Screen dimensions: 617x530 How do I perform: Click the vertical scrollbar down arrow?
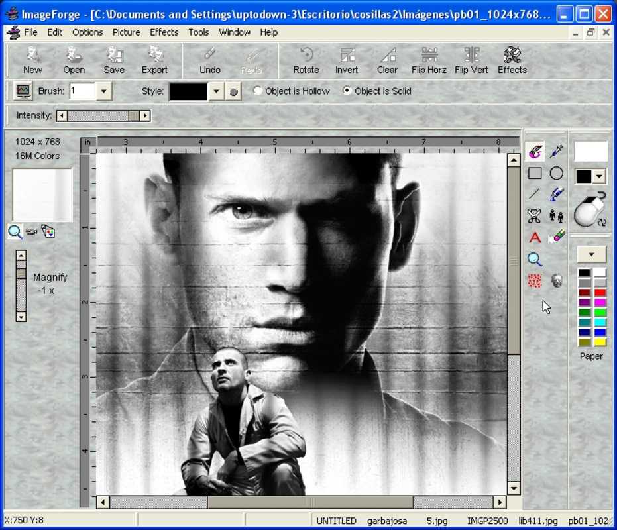point(514,488)
